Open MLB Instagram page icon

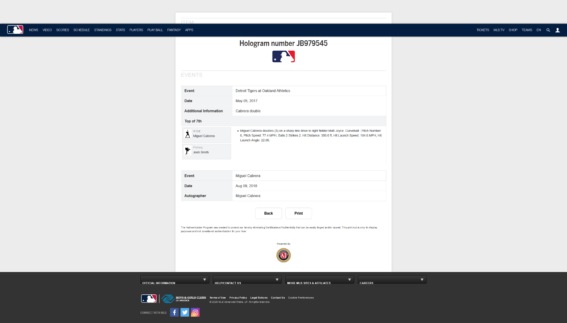[195, 312]
